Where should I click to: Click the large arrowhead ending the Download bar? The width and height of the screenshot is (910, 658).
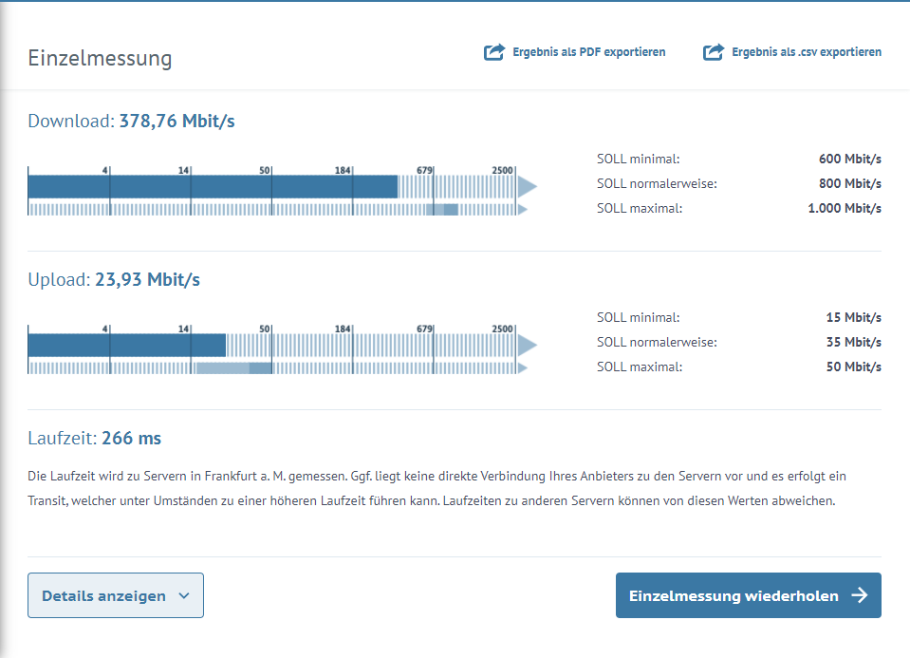click(527, 186)
